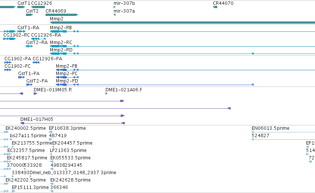This screenshot has height=193, width=315.
Task: Select the DME1-017H05 clone feature line
Action: click(73, 123)
